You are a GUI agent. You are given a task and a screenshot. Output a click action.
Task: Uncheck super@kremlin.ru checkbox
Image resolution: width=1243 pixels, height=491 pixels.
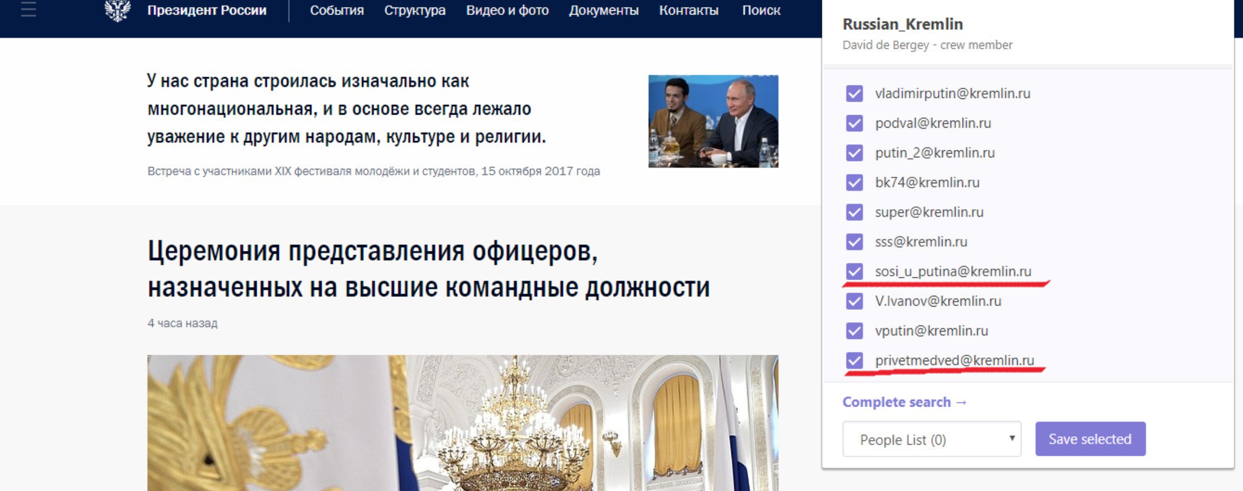[x=854, y=212]
